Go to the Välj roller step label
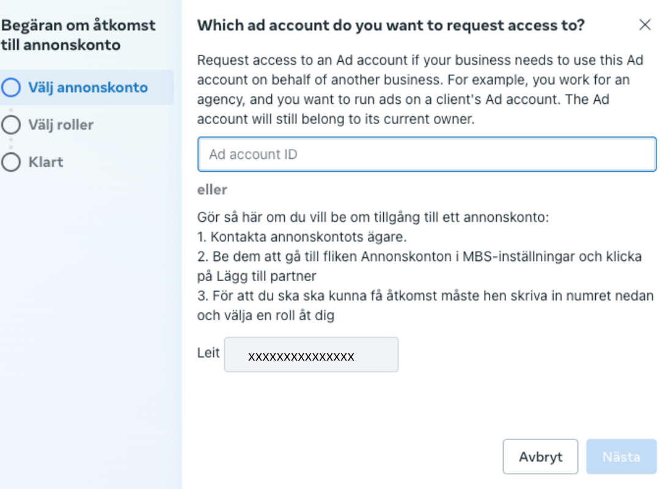 point(61,125)
